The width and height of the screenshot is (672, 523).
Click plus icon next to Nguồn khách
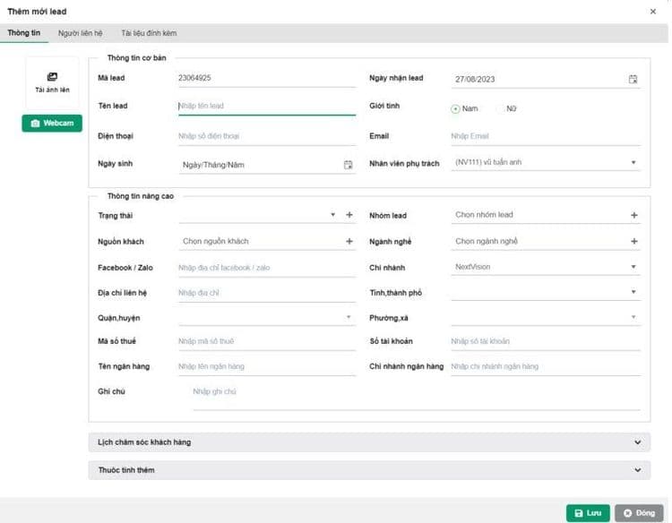349,242
